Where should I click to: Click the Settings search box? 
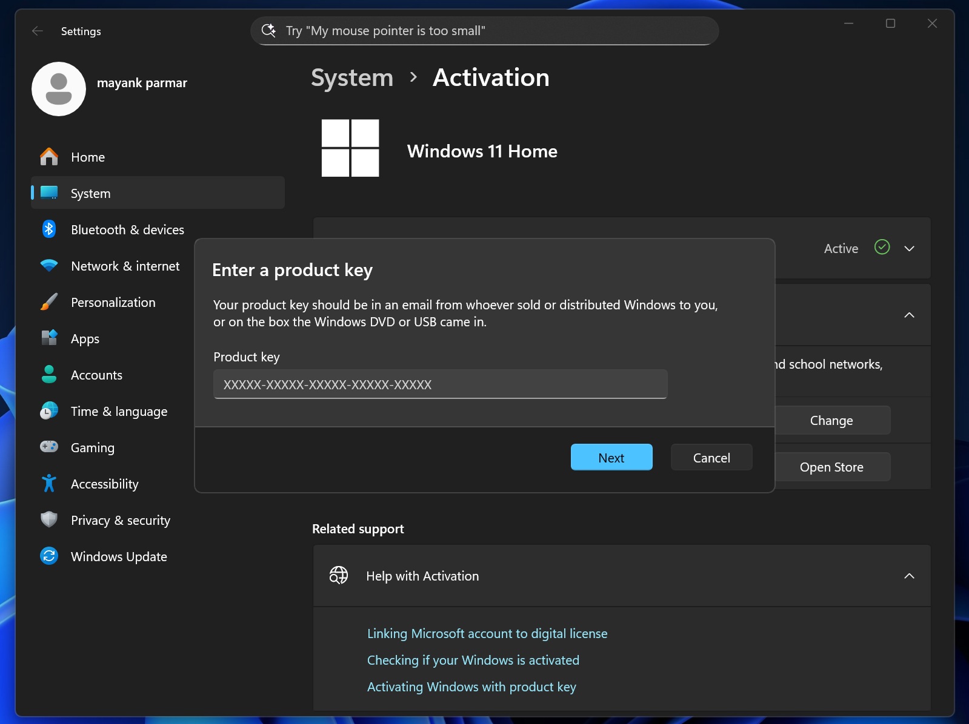[485, 30]
